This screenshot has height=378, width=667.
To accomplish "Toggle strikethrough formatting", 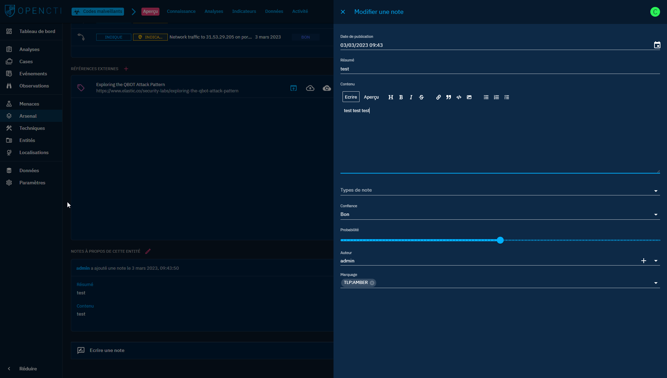I will tap(421, 97).
